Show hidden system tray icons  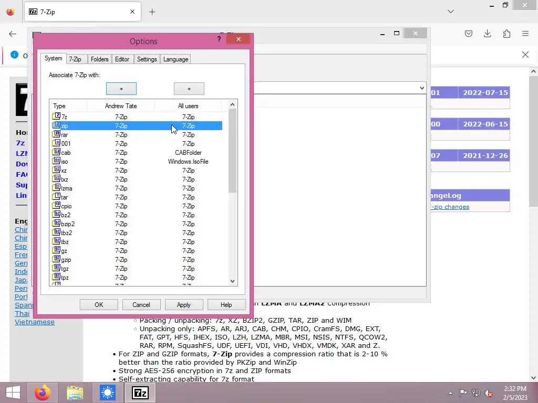click(x=450, y=393)
